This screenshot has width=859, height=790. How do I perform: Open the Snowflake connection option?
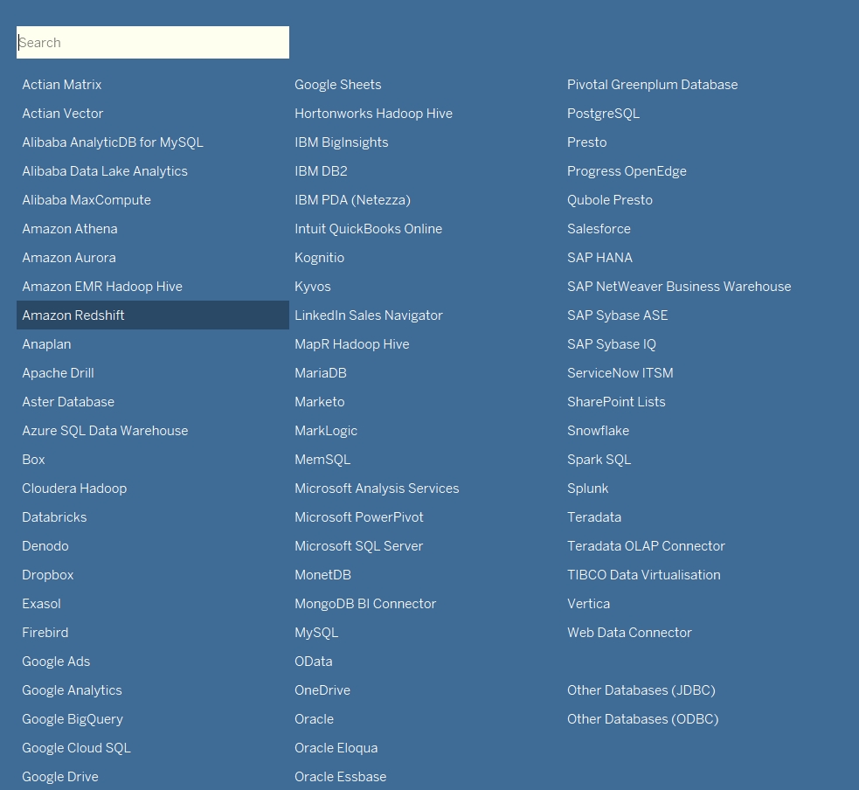[x=598, y=430]
